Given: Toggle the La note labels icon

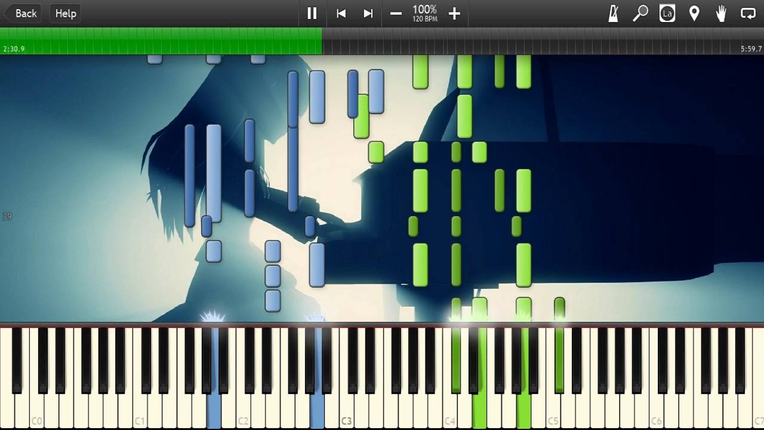Looking at the screenshot, I should coord(667,13).
